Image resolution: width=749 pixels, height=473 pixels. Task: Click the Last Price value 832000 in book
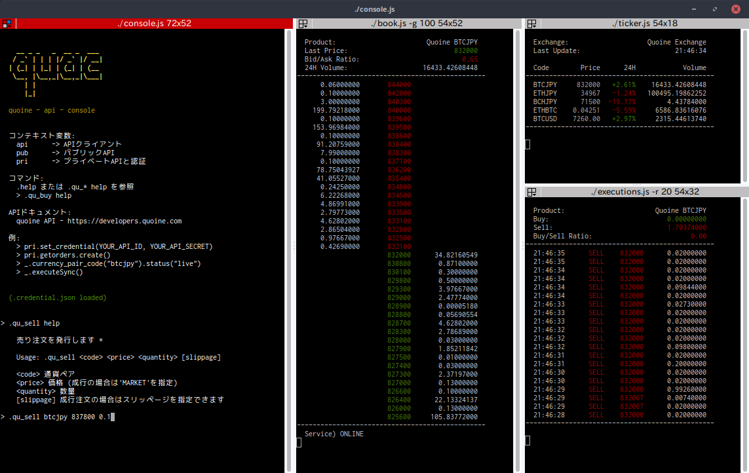pyautogui.click(x=466, y=50)
